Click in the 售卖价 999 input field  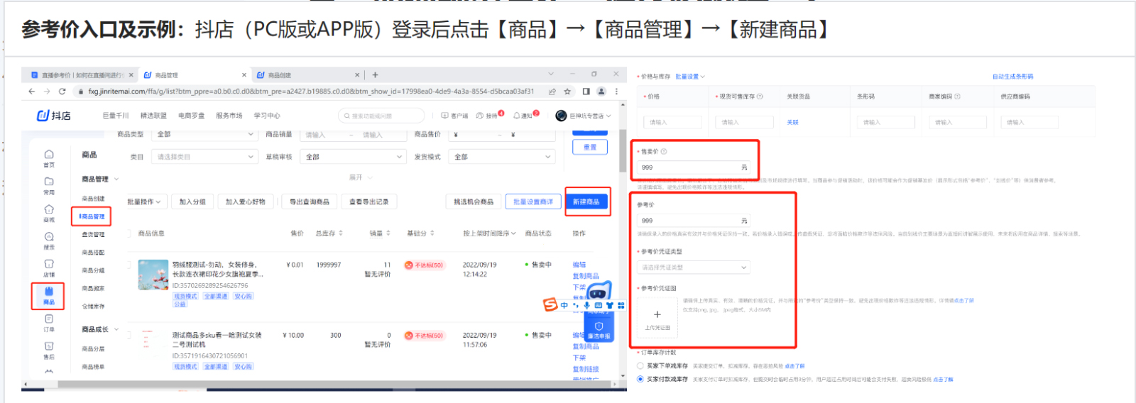click(694, 167)
